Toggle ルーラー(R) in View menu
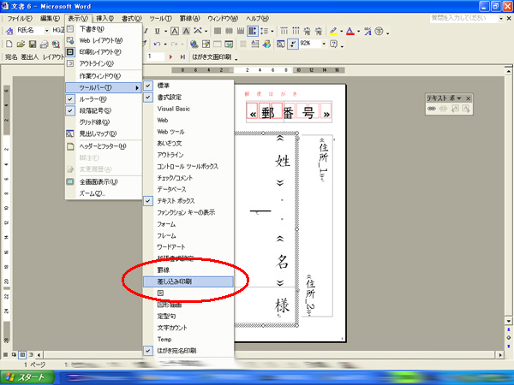Viewport: 514px width, 385px height. pos(104,99)
